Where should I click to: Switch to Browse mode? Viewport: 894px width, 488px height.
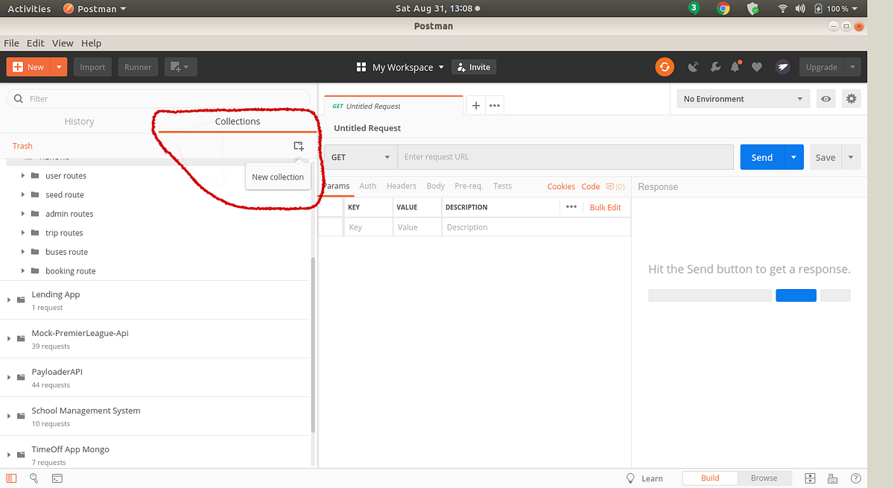tap(764, 478)
